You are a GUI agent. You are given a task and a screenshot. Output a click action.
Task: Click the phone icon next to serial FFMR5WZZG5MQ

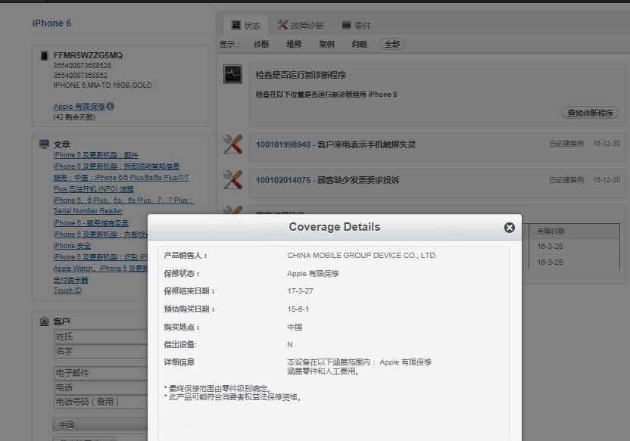[x=44, y=55]
